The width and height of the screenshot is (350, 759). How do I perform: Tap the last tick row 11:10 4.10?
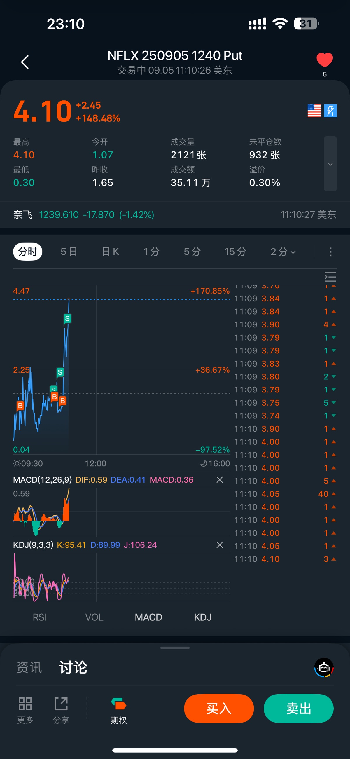click(285, 559)
